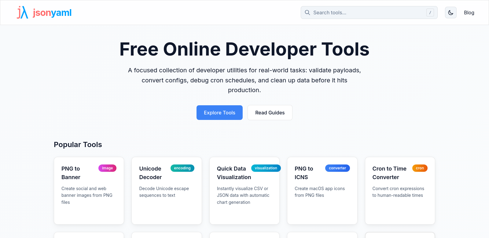Click 'Decode Unicode escape sequences to text' description
489x238 pixels.
click(x=164, y=192)
